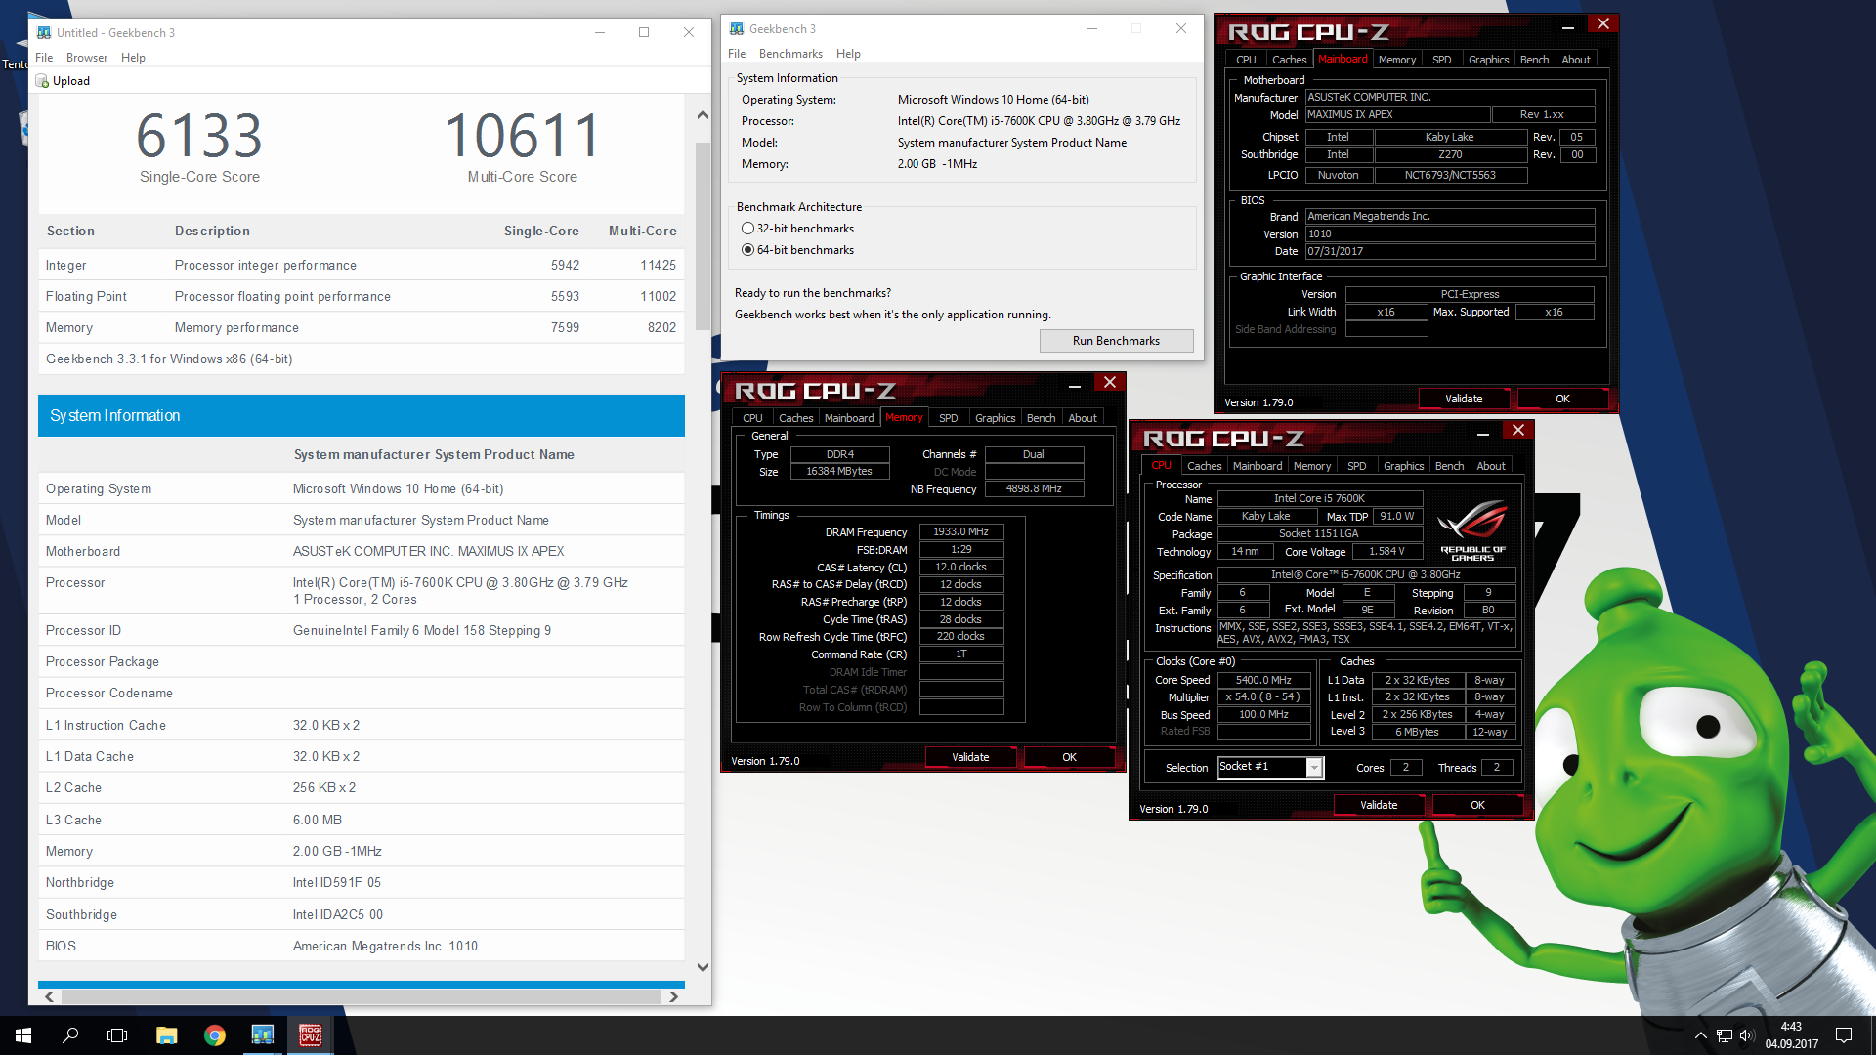
Task: Open File menu in Untitled Geekbench window
Action: (44, 58)
